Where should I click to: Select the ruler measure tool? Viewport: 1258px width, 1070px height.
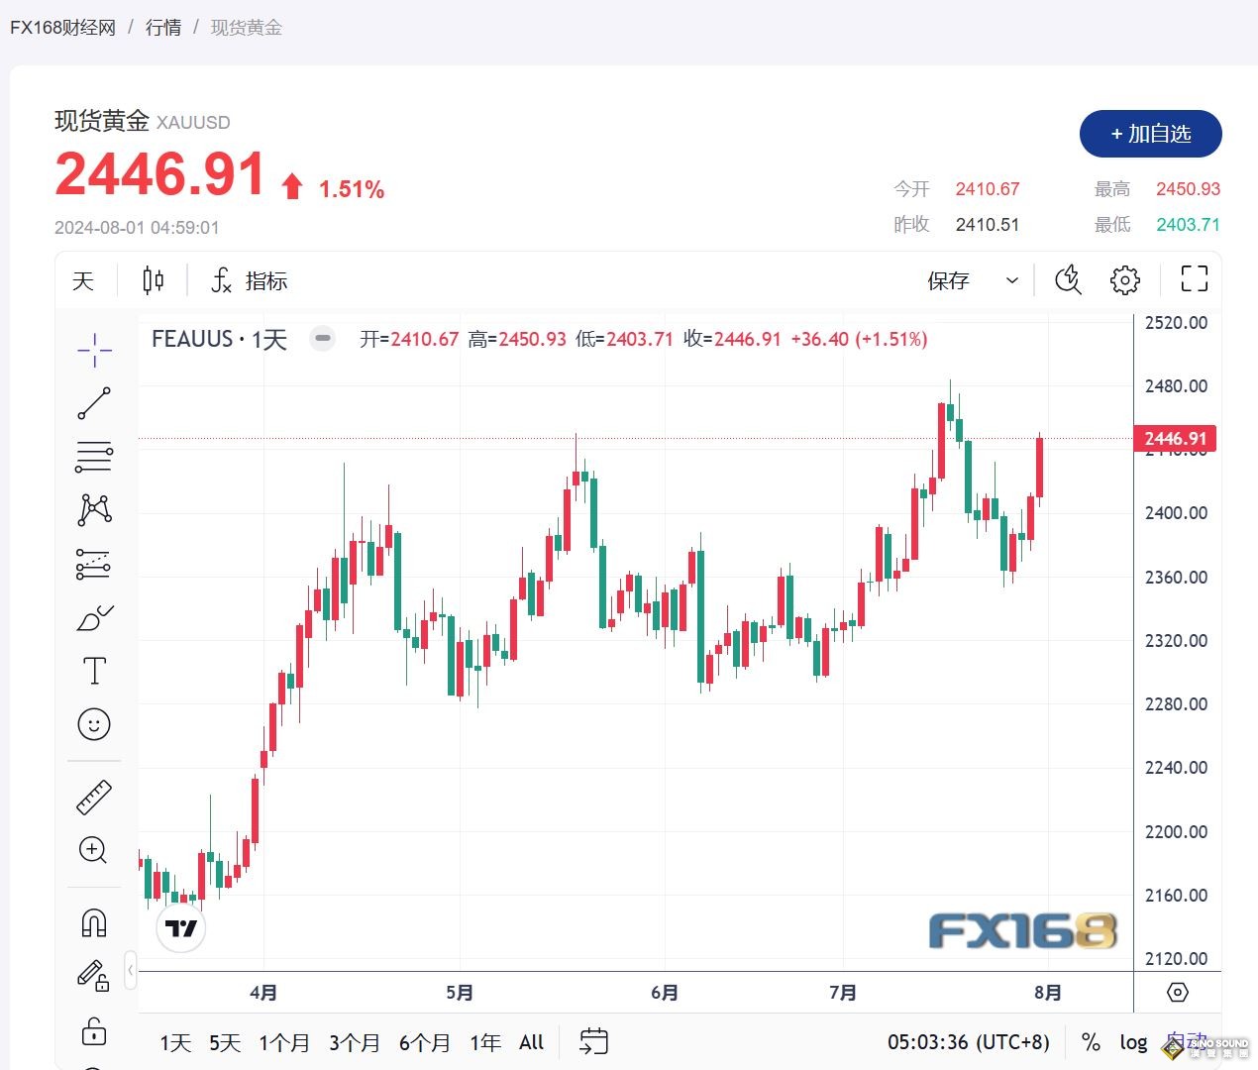tap(94, 798)
